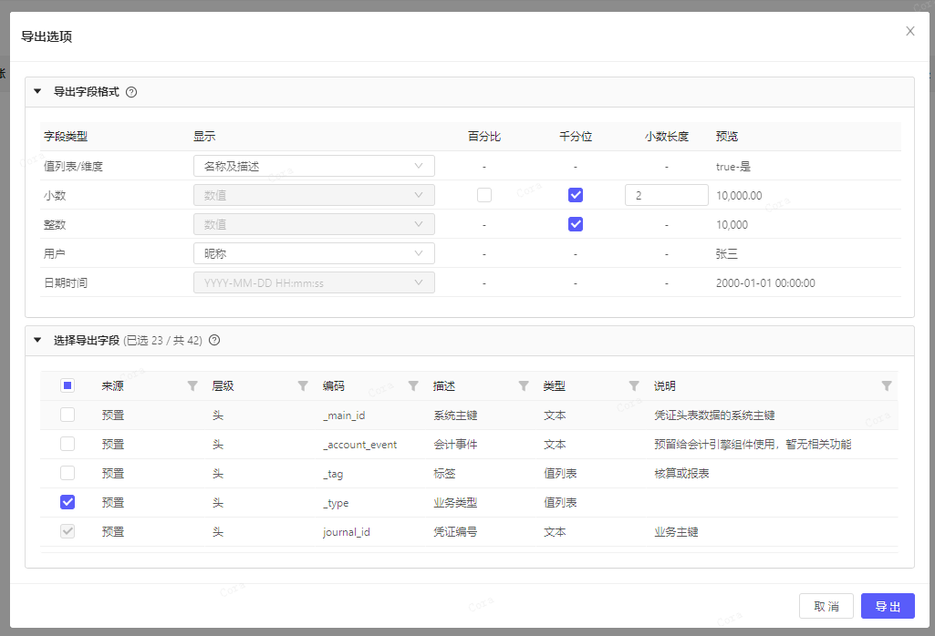Image resolution: width=935 pixels, height=636 pixels.
Task: Click the 导出 button
Action: 888,607
